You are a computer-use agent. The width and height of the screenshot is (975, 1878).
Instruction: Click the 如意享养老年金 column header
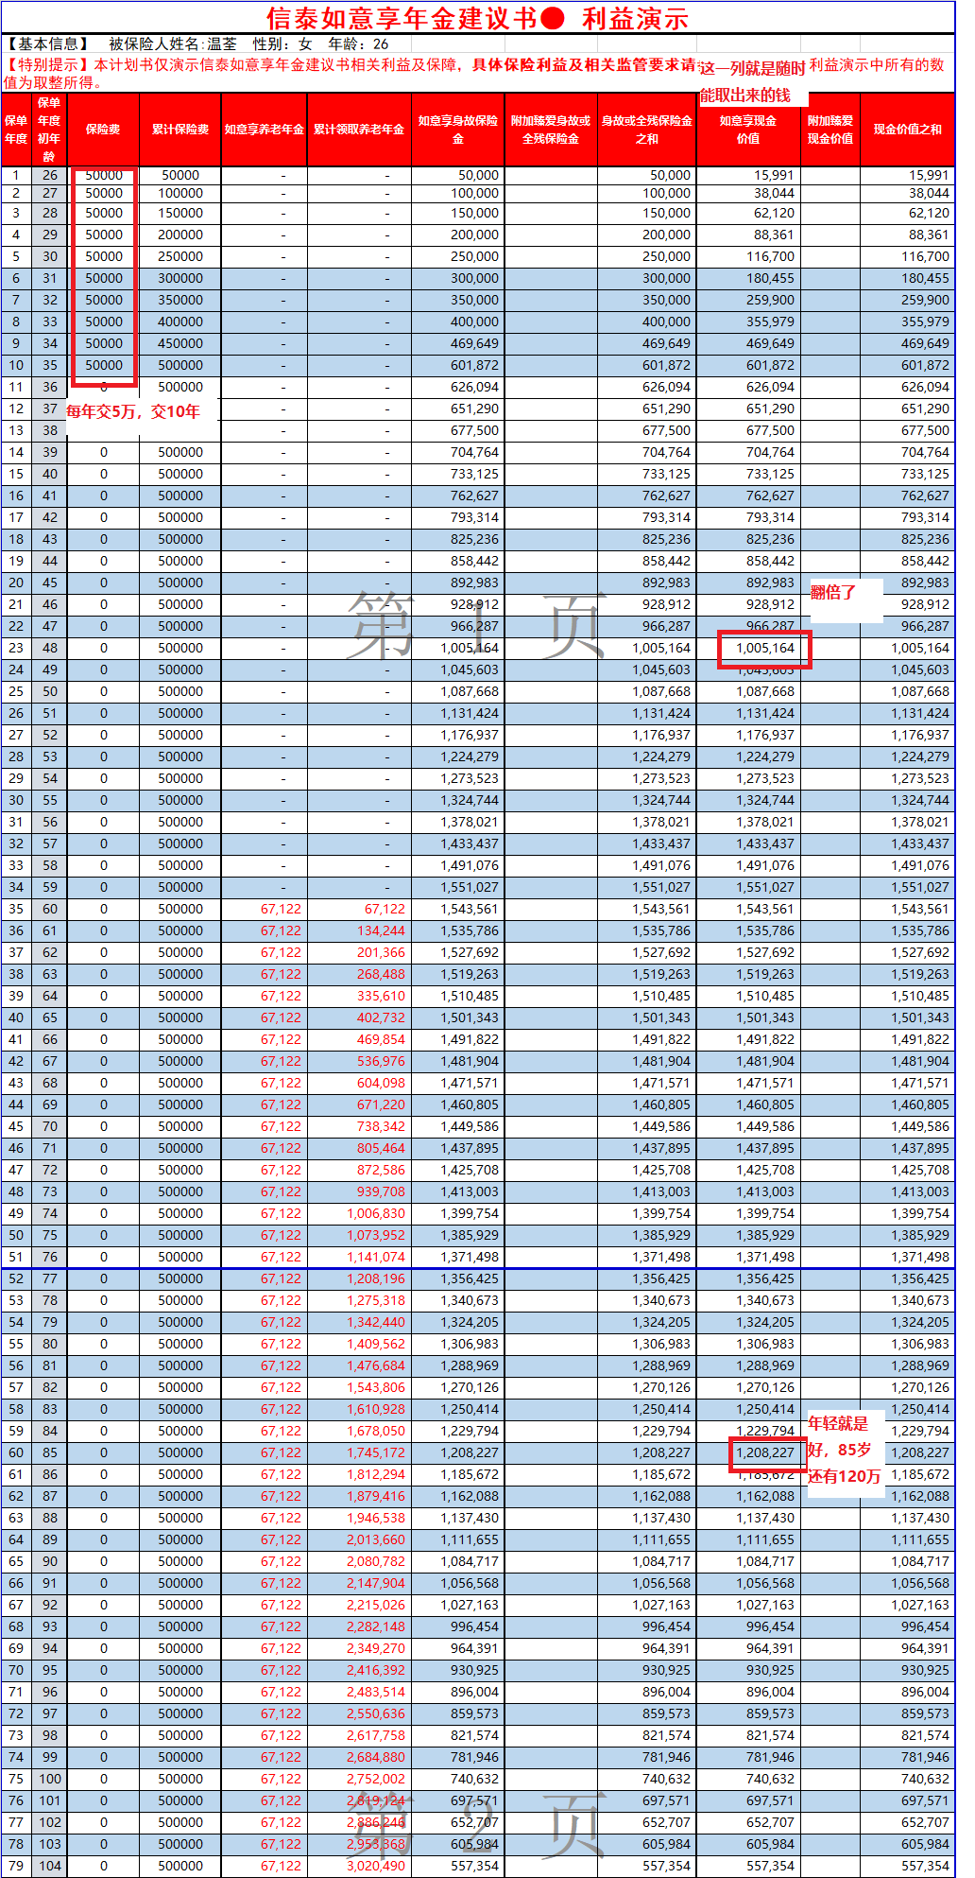click(x=265, y=129)
